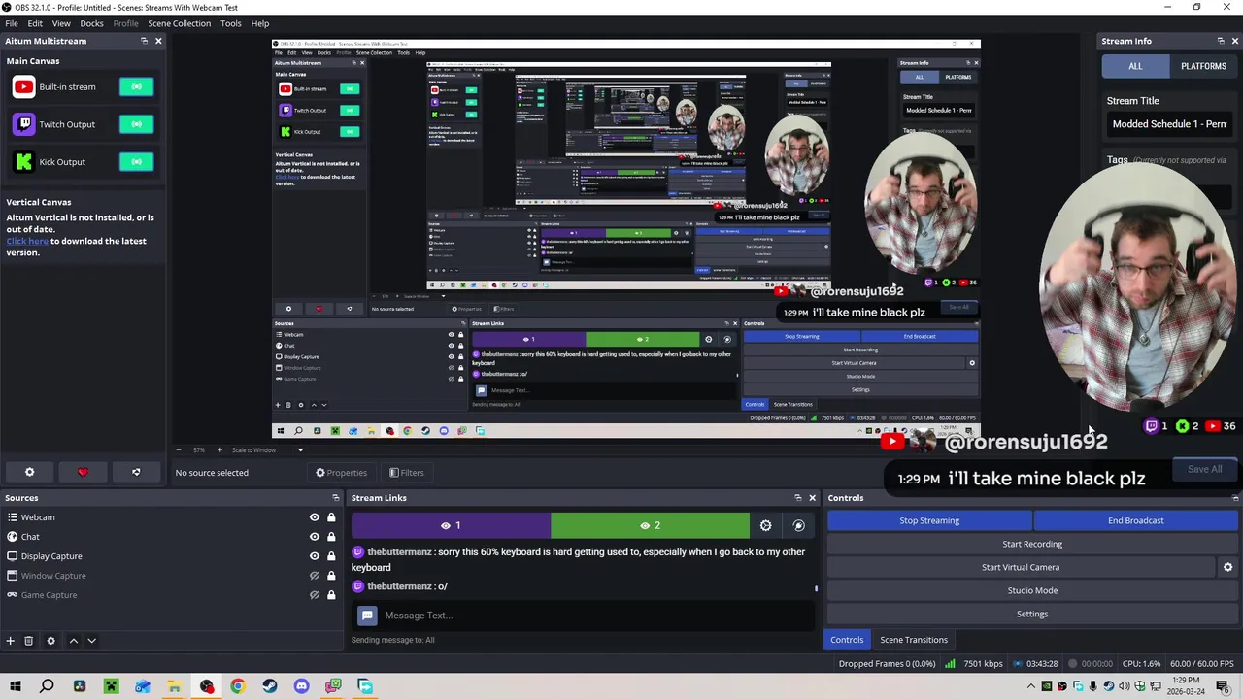Click End Broadcast button

tap(1135, 520)
